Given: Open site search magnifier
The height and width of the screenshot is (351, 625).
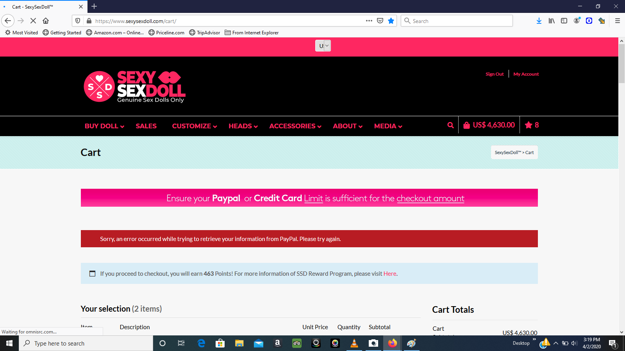Looking at the screenshot, I should click(450, 125).
